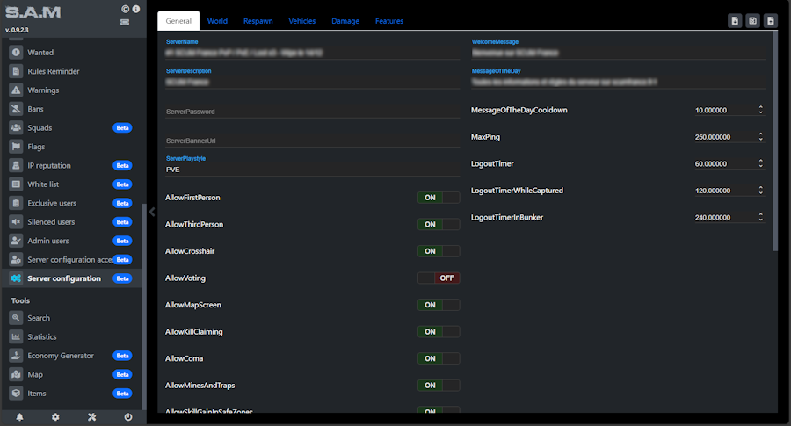
Task: Click the bell notifications icon
Action: coord(19,417)
